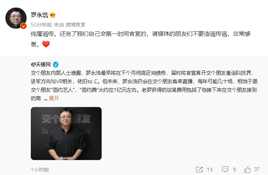Click the like count 37

256,169
